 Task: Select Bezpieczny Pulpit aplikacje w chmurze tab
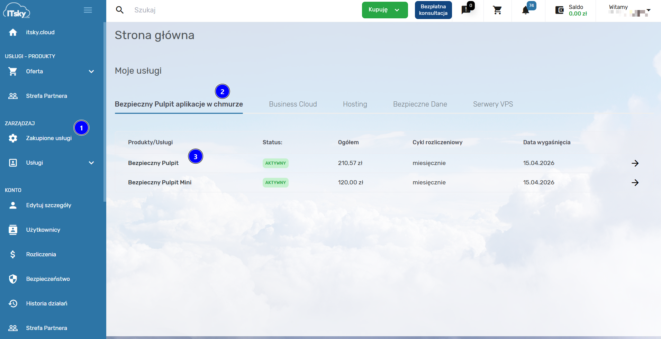[x=179, y=104]
